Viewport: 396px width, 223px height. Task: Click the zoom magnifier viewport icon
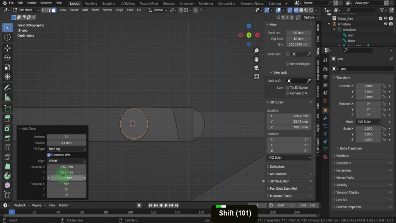(256, 51)
